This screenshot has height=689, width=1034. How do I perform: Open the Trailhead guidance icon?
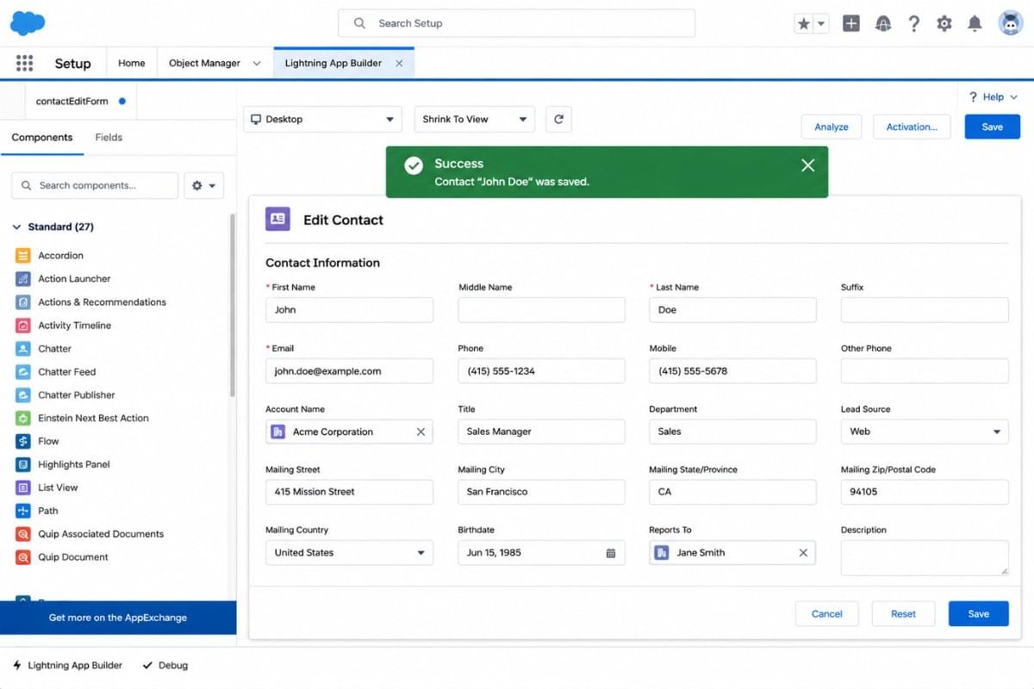coord(882,24)
